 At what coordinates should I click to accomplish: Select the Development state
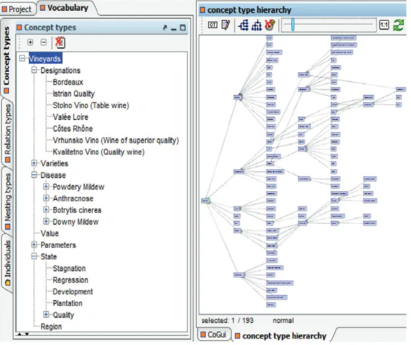tap(73, 292)
